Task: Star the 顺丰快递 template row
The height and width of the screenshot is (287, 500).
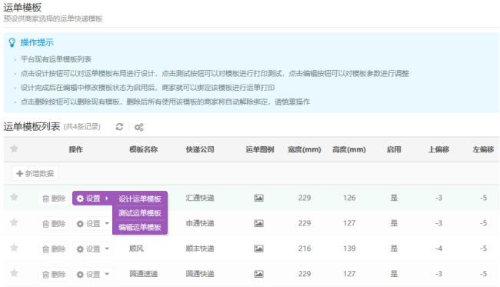Action: coord(14,248)
